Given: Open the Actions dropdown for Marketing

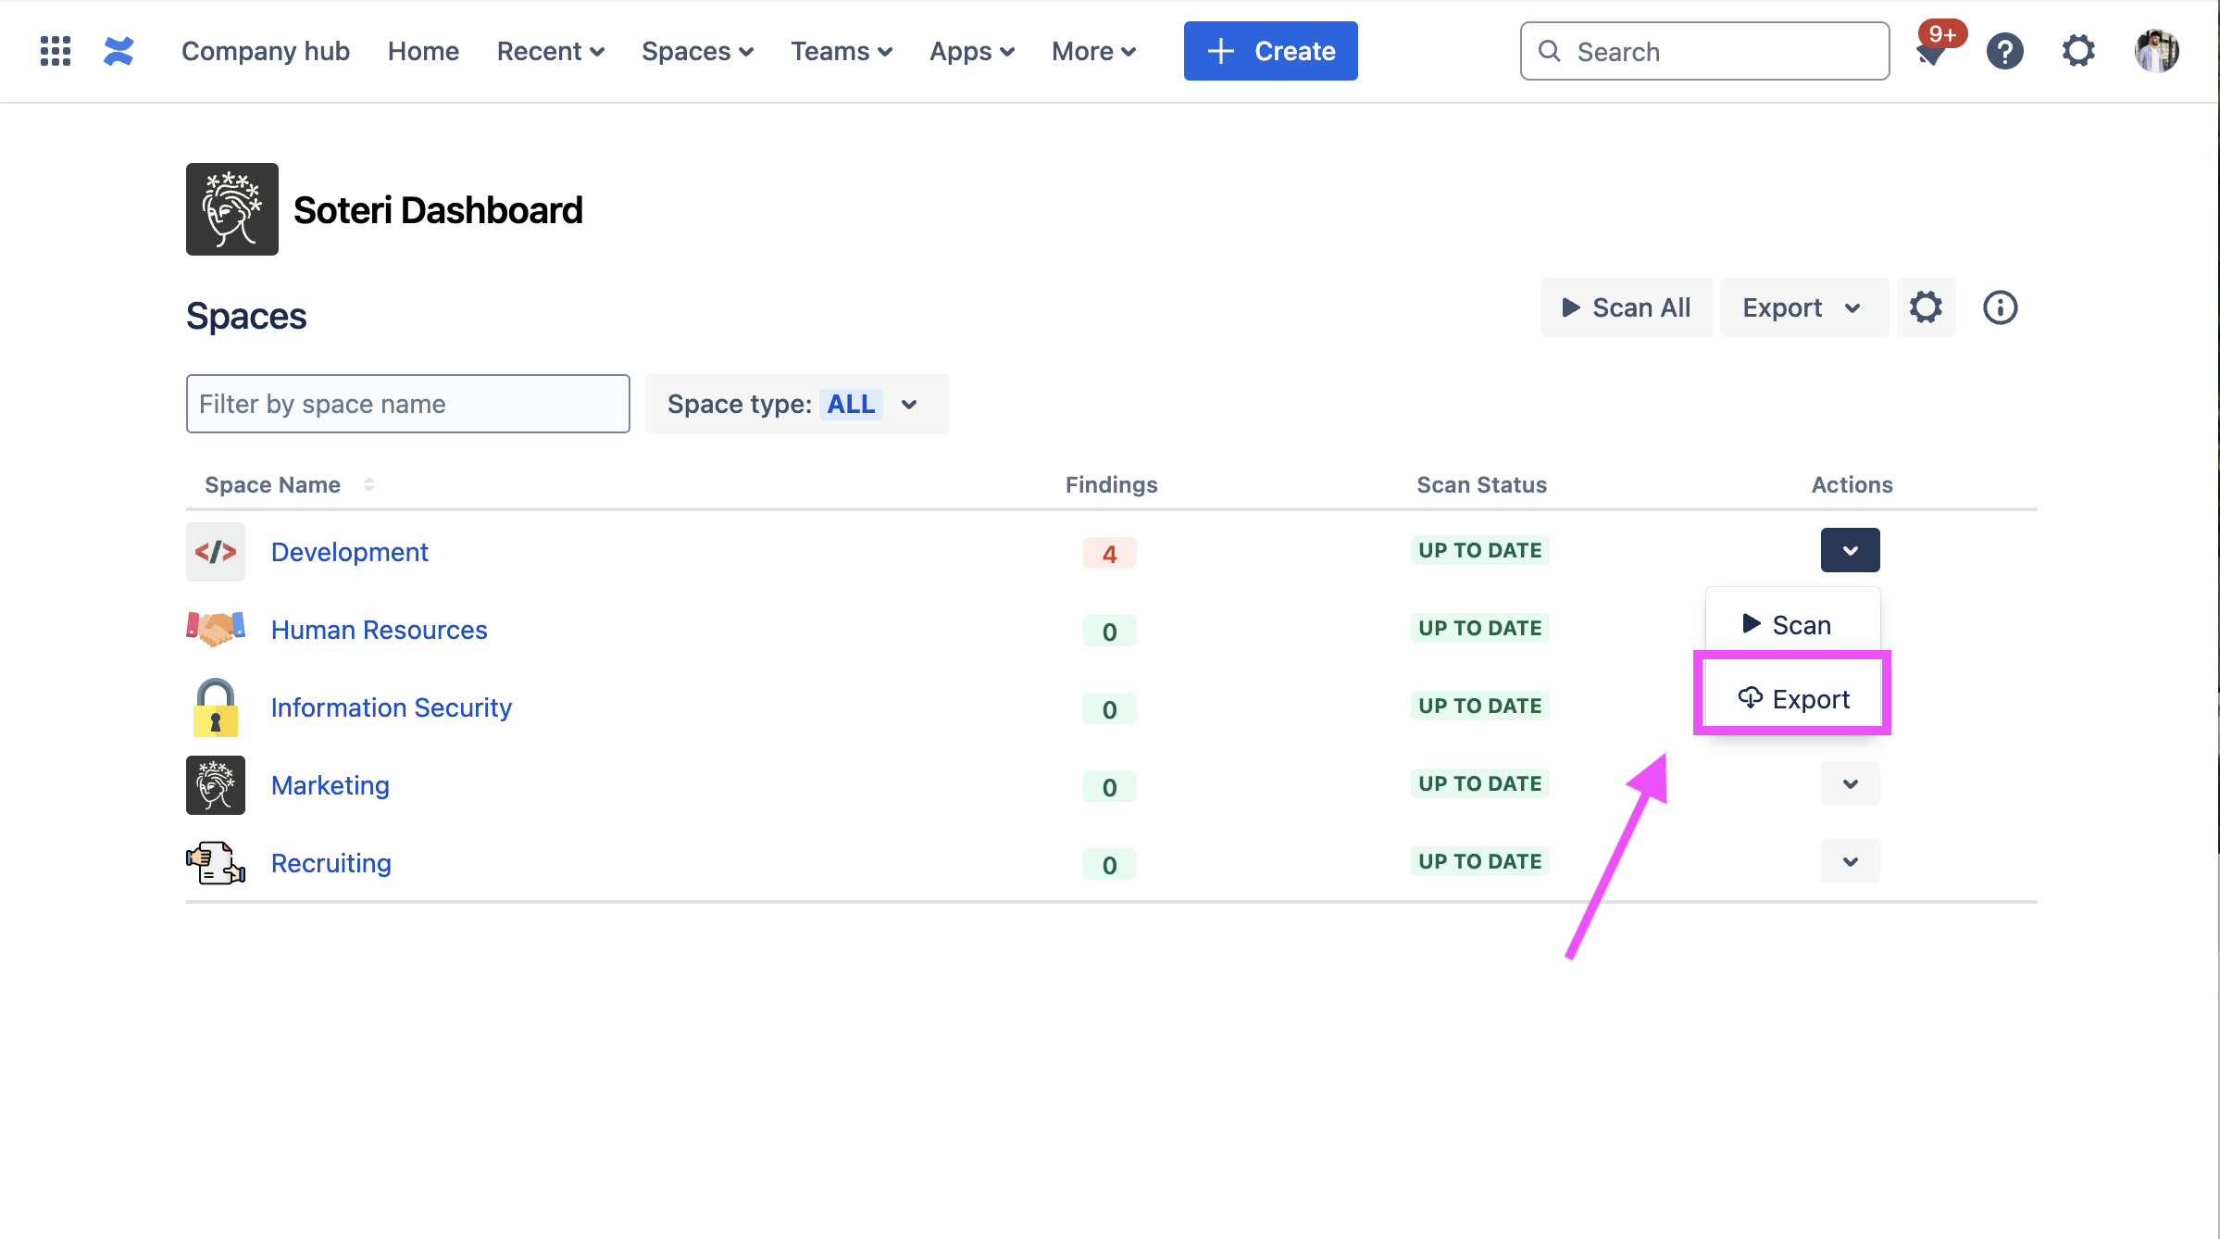Looking at the screenshot, I should [x=1850, y=783].
